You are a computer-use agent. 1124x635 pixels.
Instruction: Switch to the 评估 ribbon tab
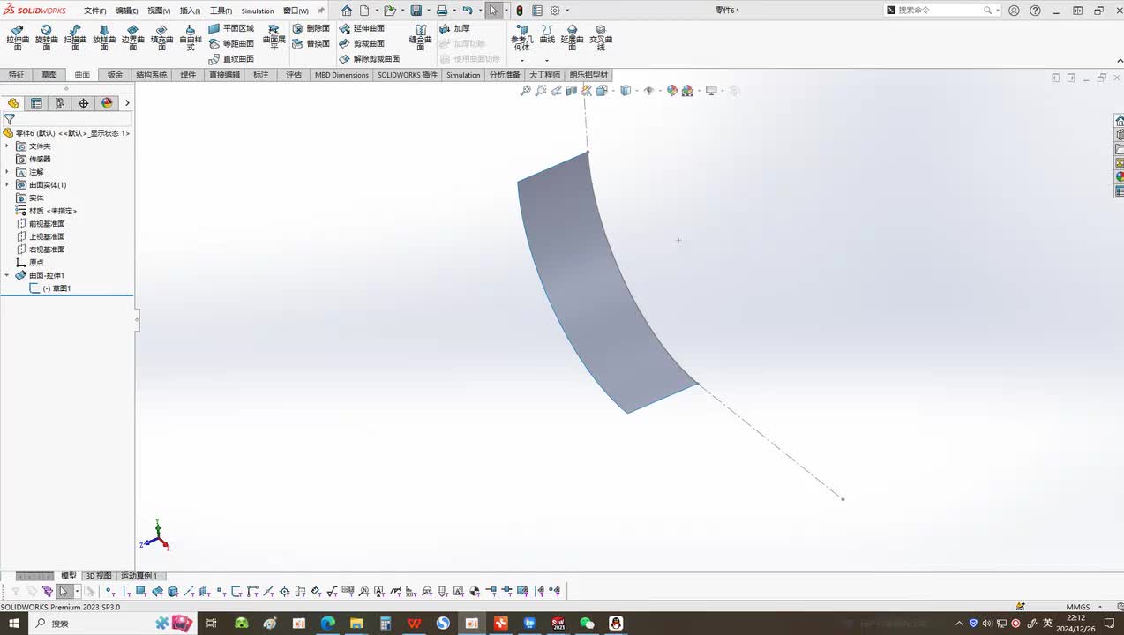tap(294, 75)
